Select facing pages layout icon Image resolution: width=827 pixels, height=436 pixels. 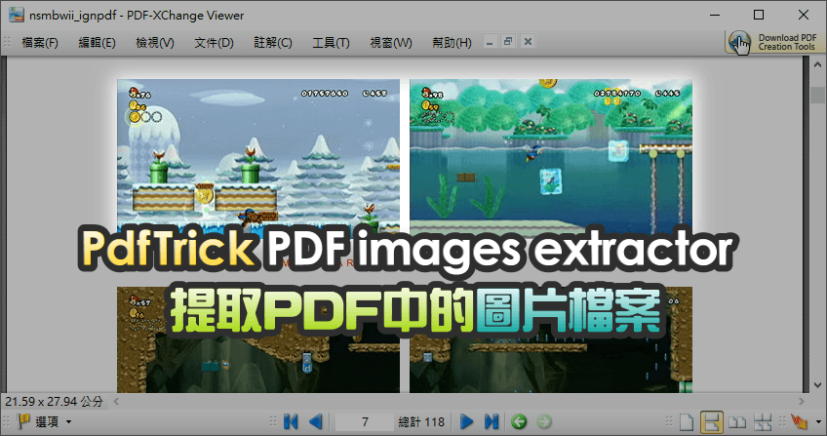[x=737, y=422]
